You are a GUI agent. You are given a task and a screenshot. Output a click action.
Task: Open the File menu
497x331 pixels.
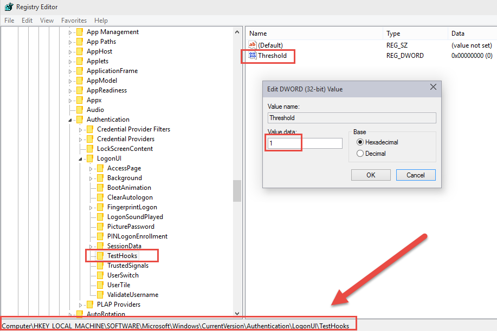point(9,20)
